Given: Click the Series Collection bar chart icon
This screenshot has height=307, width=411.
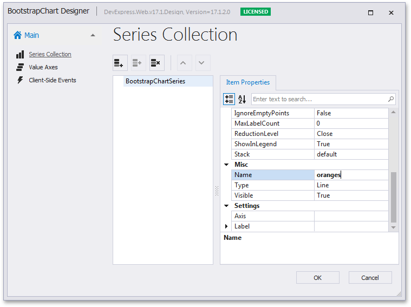Looking at the screenshot, I should (20, 54).
